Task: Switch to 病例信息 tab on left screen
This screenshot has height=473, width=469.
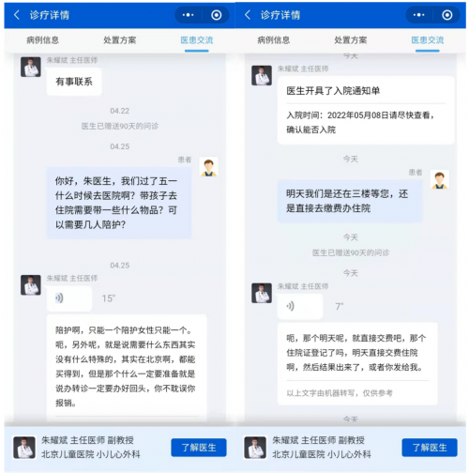Action: (42, 40)
